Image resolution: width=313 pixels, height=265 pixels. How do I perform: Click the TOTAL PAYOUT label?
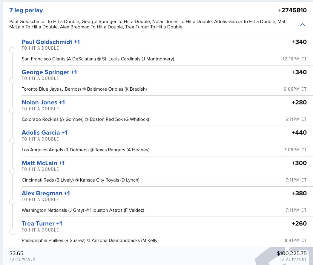coord(293,259)
